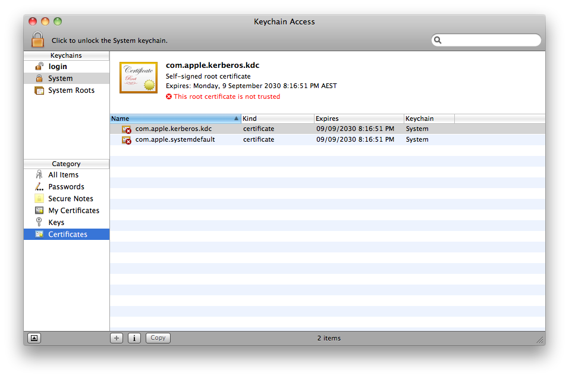The width and height of the screenshot is (569, 378).
Task: Click "This root certificate is not trusted" text
Action: [x=227, y=96]
